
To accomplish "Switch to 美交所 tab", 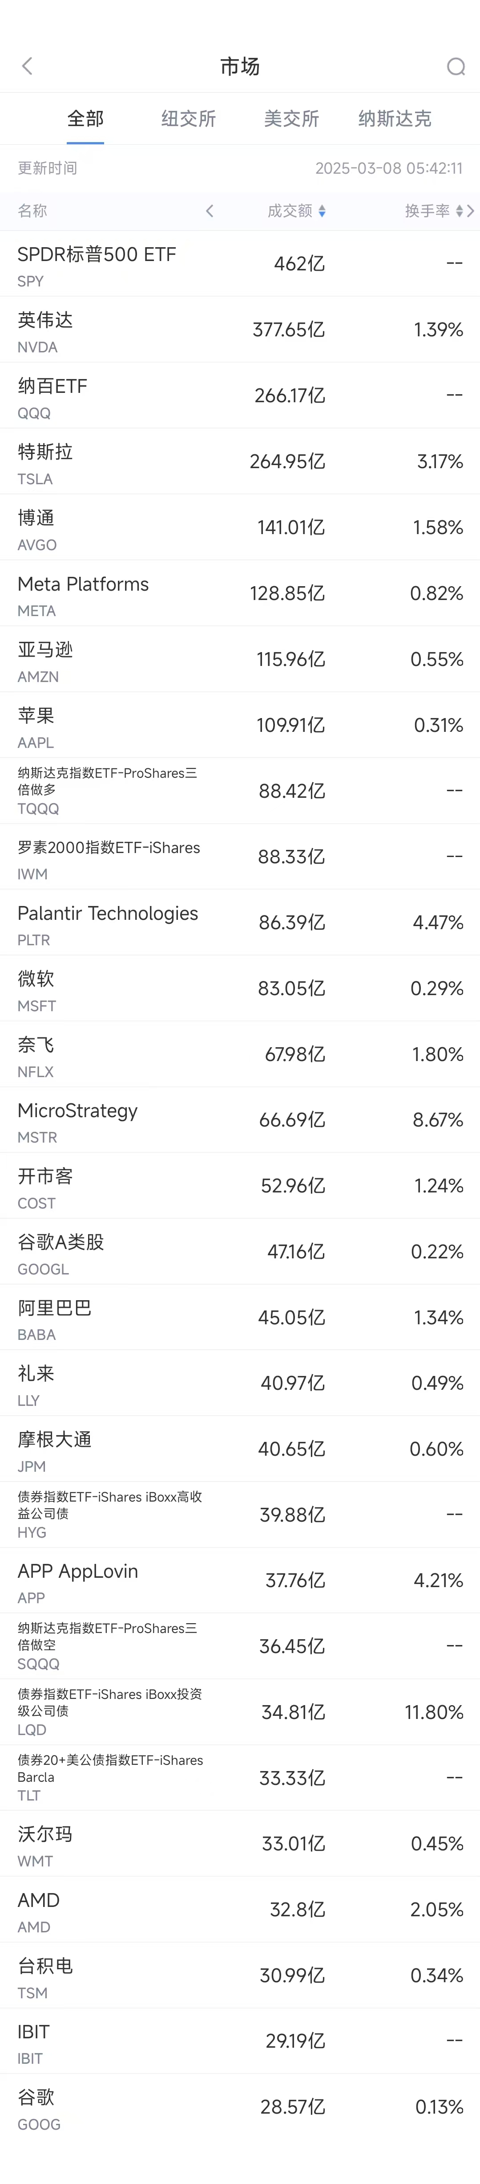I will tap(291, 118).
